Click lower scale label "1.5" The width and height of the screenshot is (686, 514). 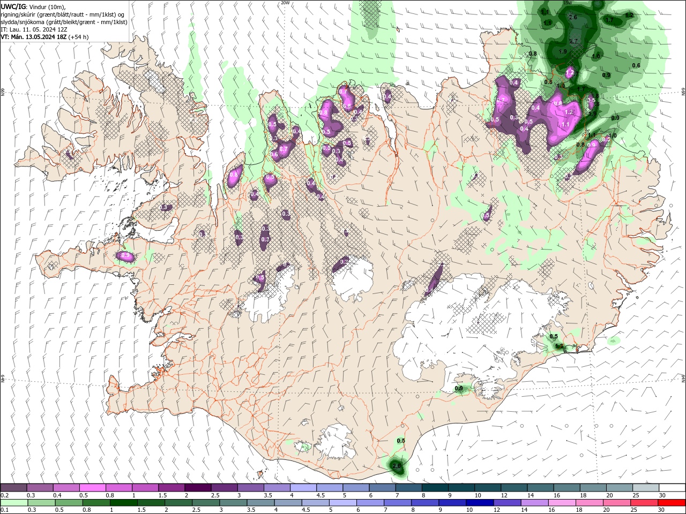tap(141, 510)
